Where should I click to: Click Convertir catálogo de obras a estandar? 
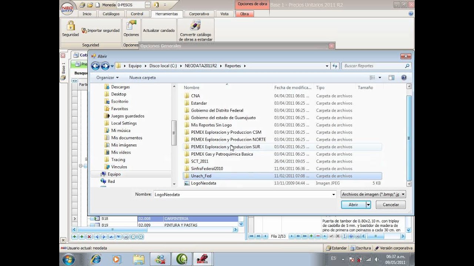point(196,31)
